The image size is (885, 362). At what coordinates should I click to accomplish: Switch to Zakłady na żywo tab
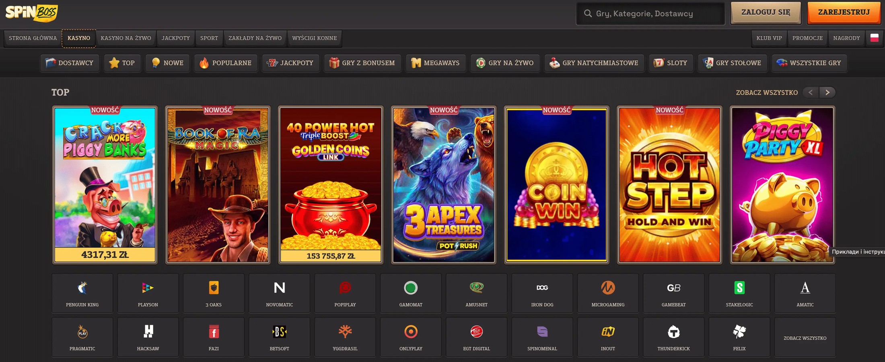pyautogui.click(x=255, y=38)
